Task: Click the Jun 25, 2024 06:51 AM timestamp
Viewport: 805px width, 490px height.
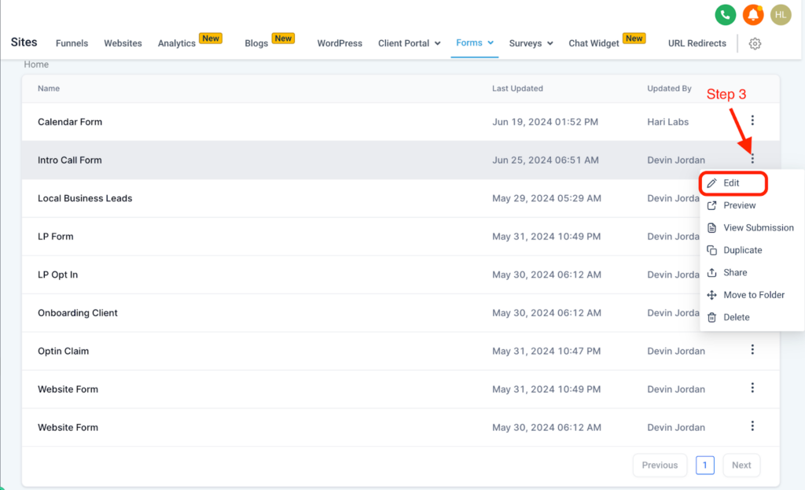Action: click(x=546, y=160)
